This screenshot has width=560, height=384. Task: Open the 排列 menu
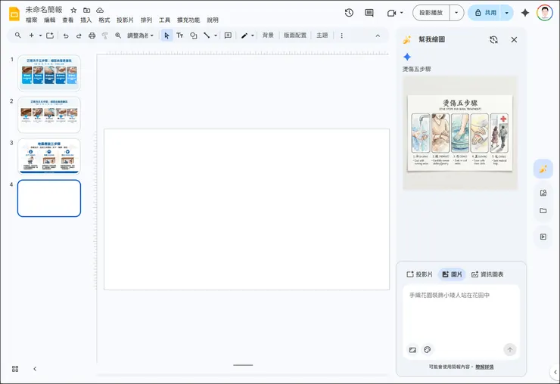click(146, 20)
